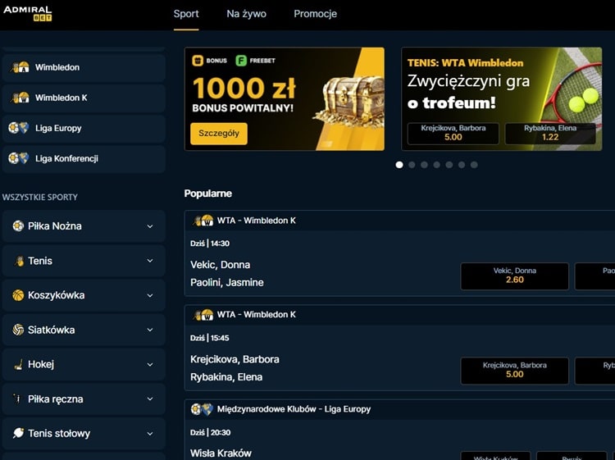Open the Liga Konferencji league link
This screenshot has height=460, width=615.
84,158
